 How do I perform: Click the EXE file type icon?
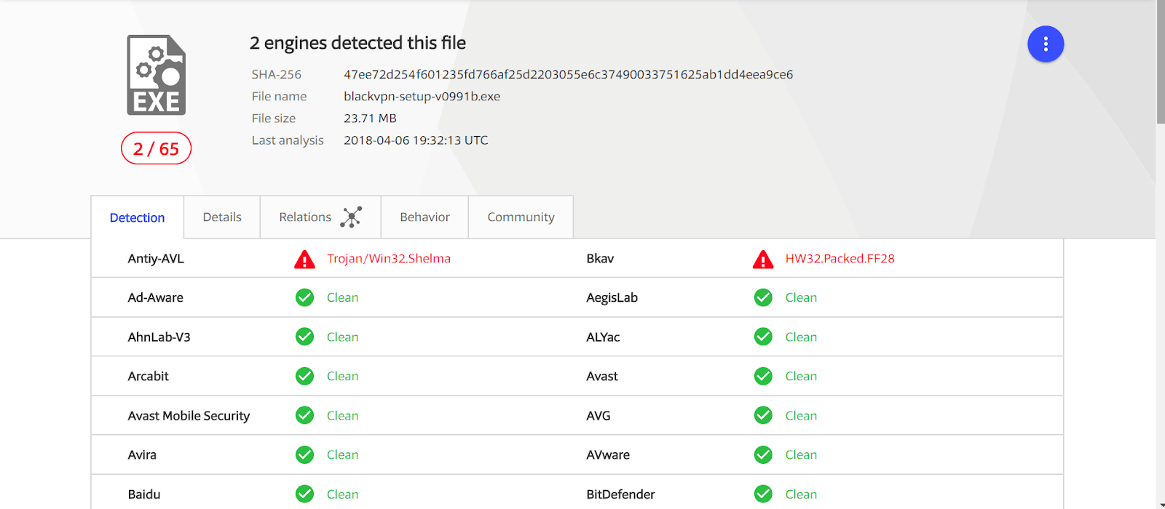[x=157, y=75]
